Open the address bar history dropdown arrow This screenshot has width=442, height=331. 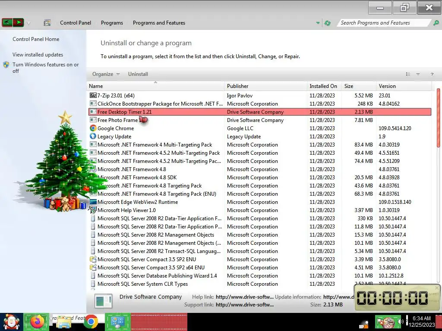point(318,23)
